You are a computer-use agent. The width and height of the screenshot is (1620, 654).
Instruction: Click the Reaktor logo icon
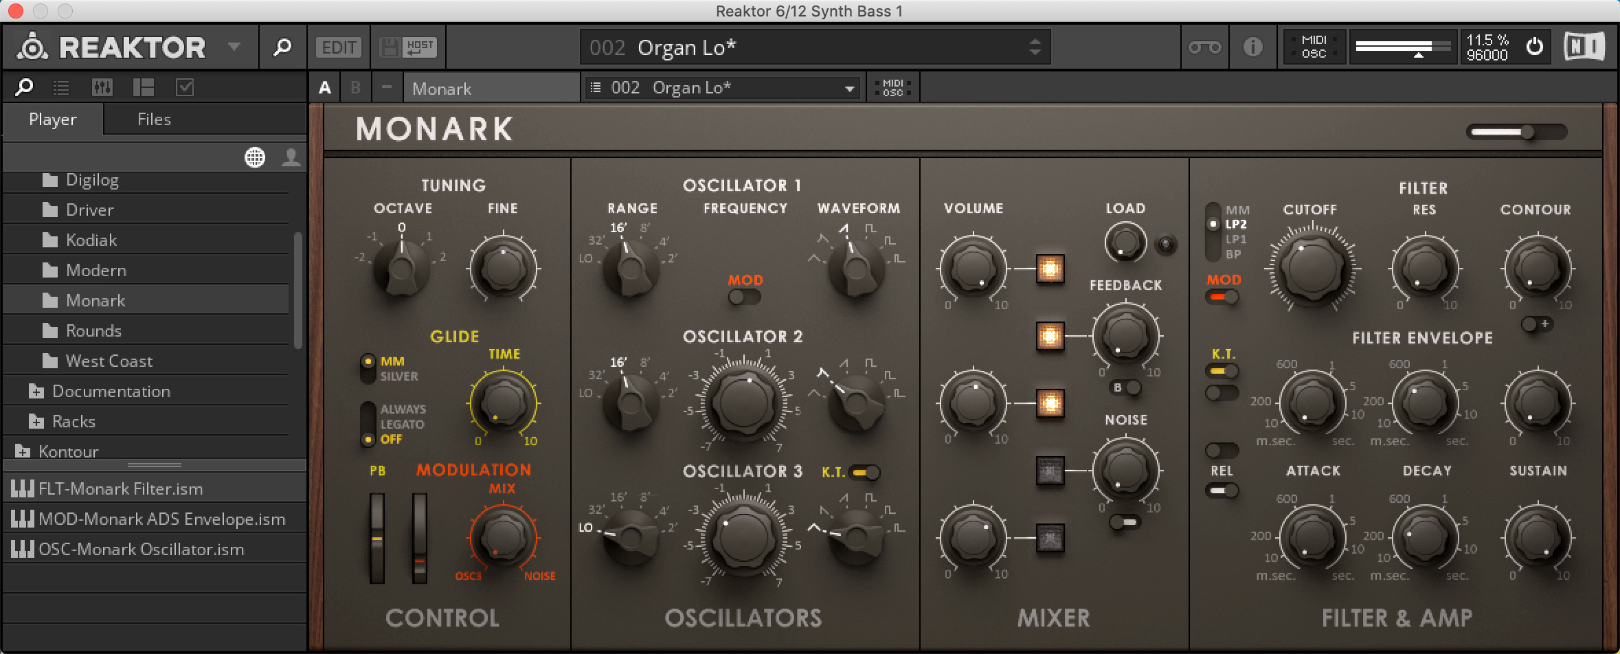32,47
